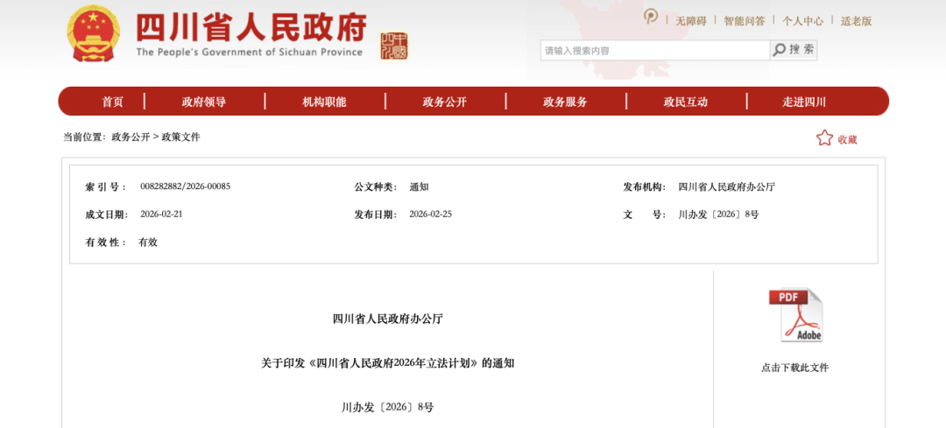Select 政务公开 in the red navigation bar

444,102
